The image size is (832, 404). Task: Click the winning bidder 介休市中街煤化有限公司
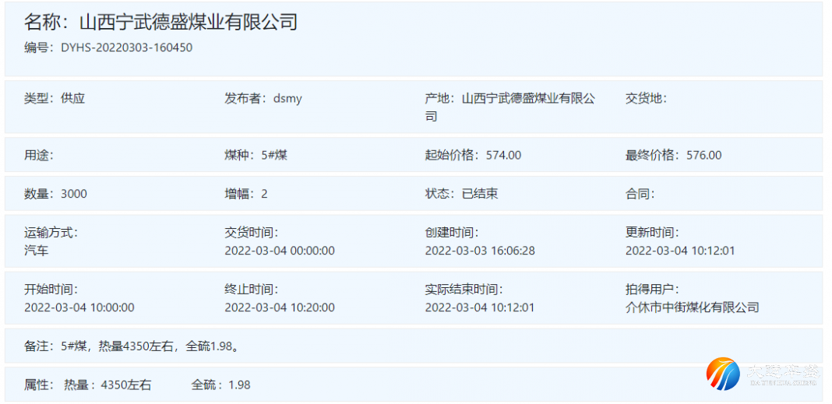pos(692,307)
